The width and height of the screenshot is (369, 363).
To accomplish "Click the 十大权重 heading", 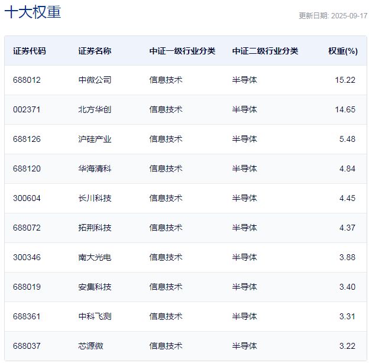I will [x=33, y=12].
